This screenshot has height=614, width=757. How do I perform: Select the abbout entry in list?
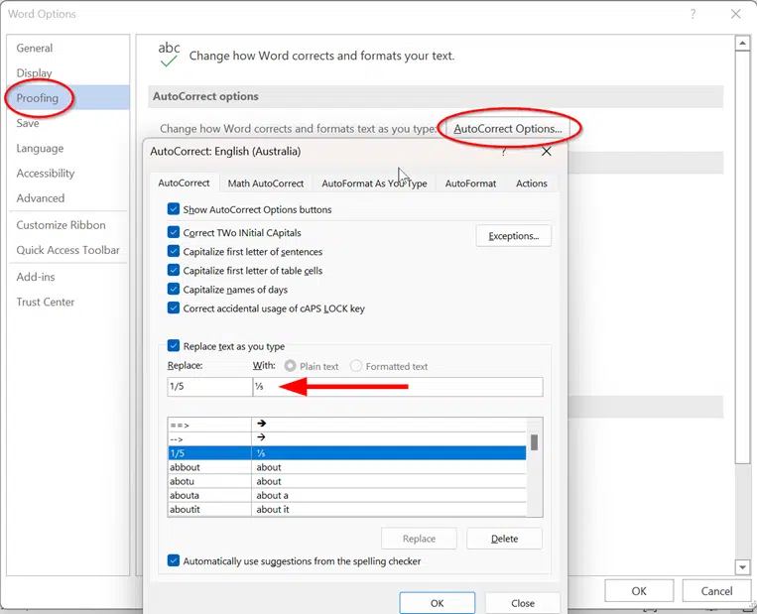[346, 467]
